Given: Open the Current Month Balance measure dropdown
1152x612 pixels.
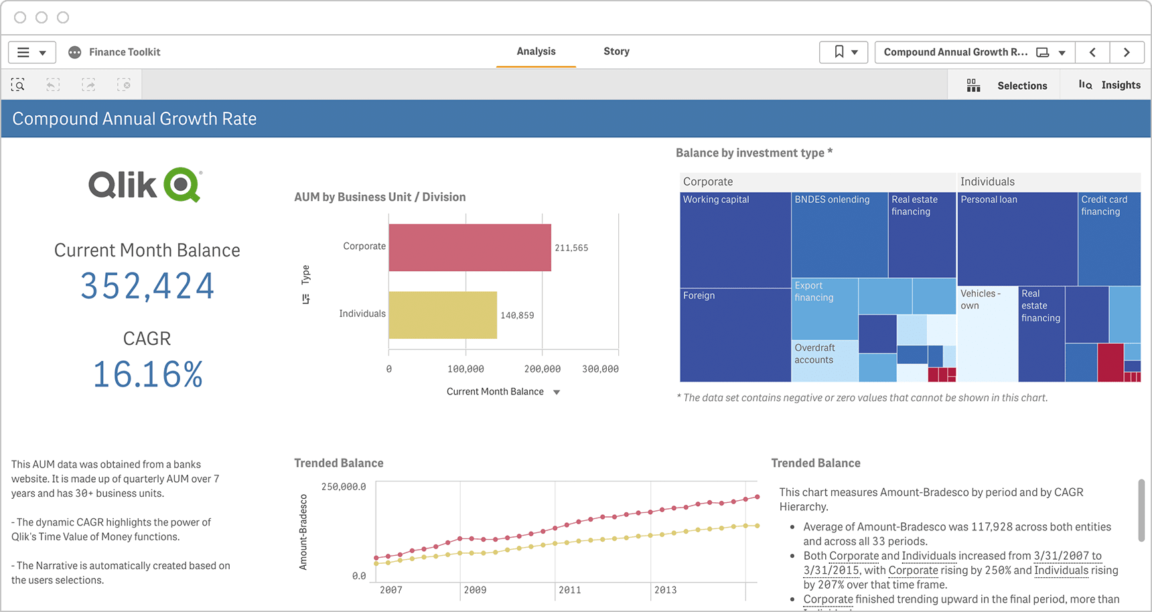Looking at the screenshot, I should tap(503, 392).
